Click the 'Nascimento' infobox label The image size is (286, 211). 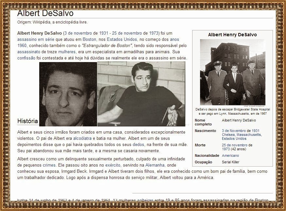(x=205, y=131)
